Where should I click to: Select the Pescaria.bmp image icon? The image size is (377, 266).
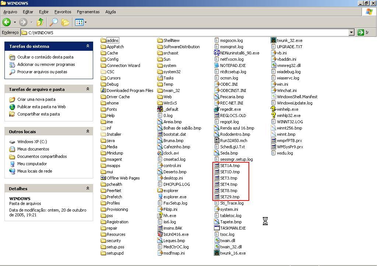216,97
